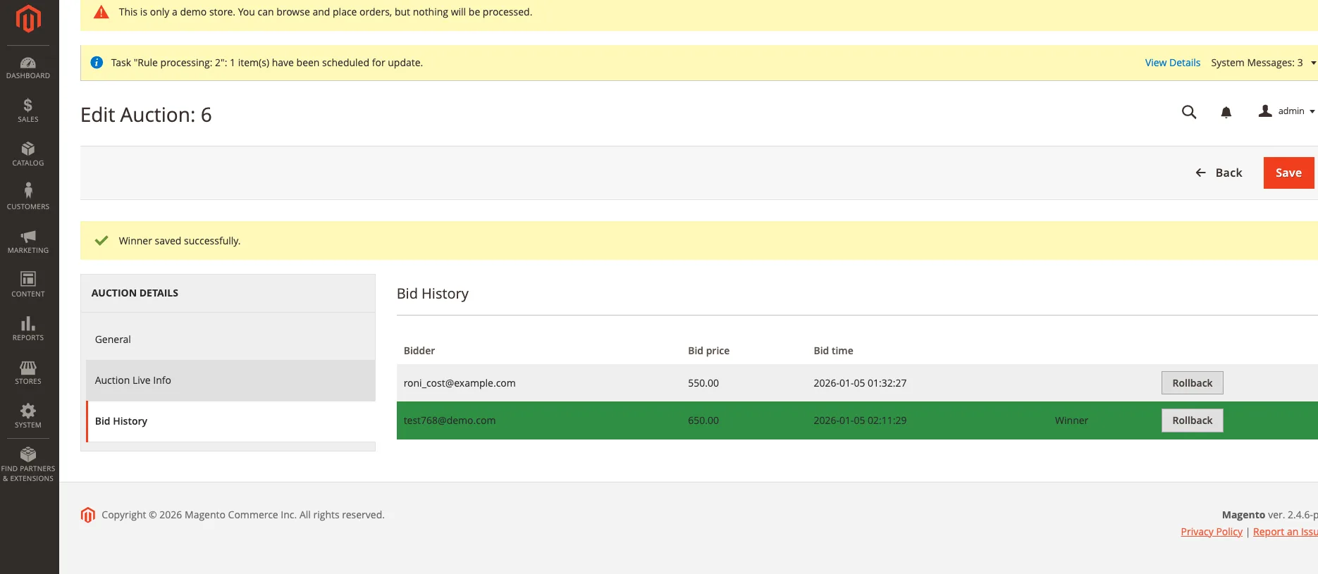The image size is (1318, 574).
Task: Click the Bidder column header
Action: click(419, 351)
